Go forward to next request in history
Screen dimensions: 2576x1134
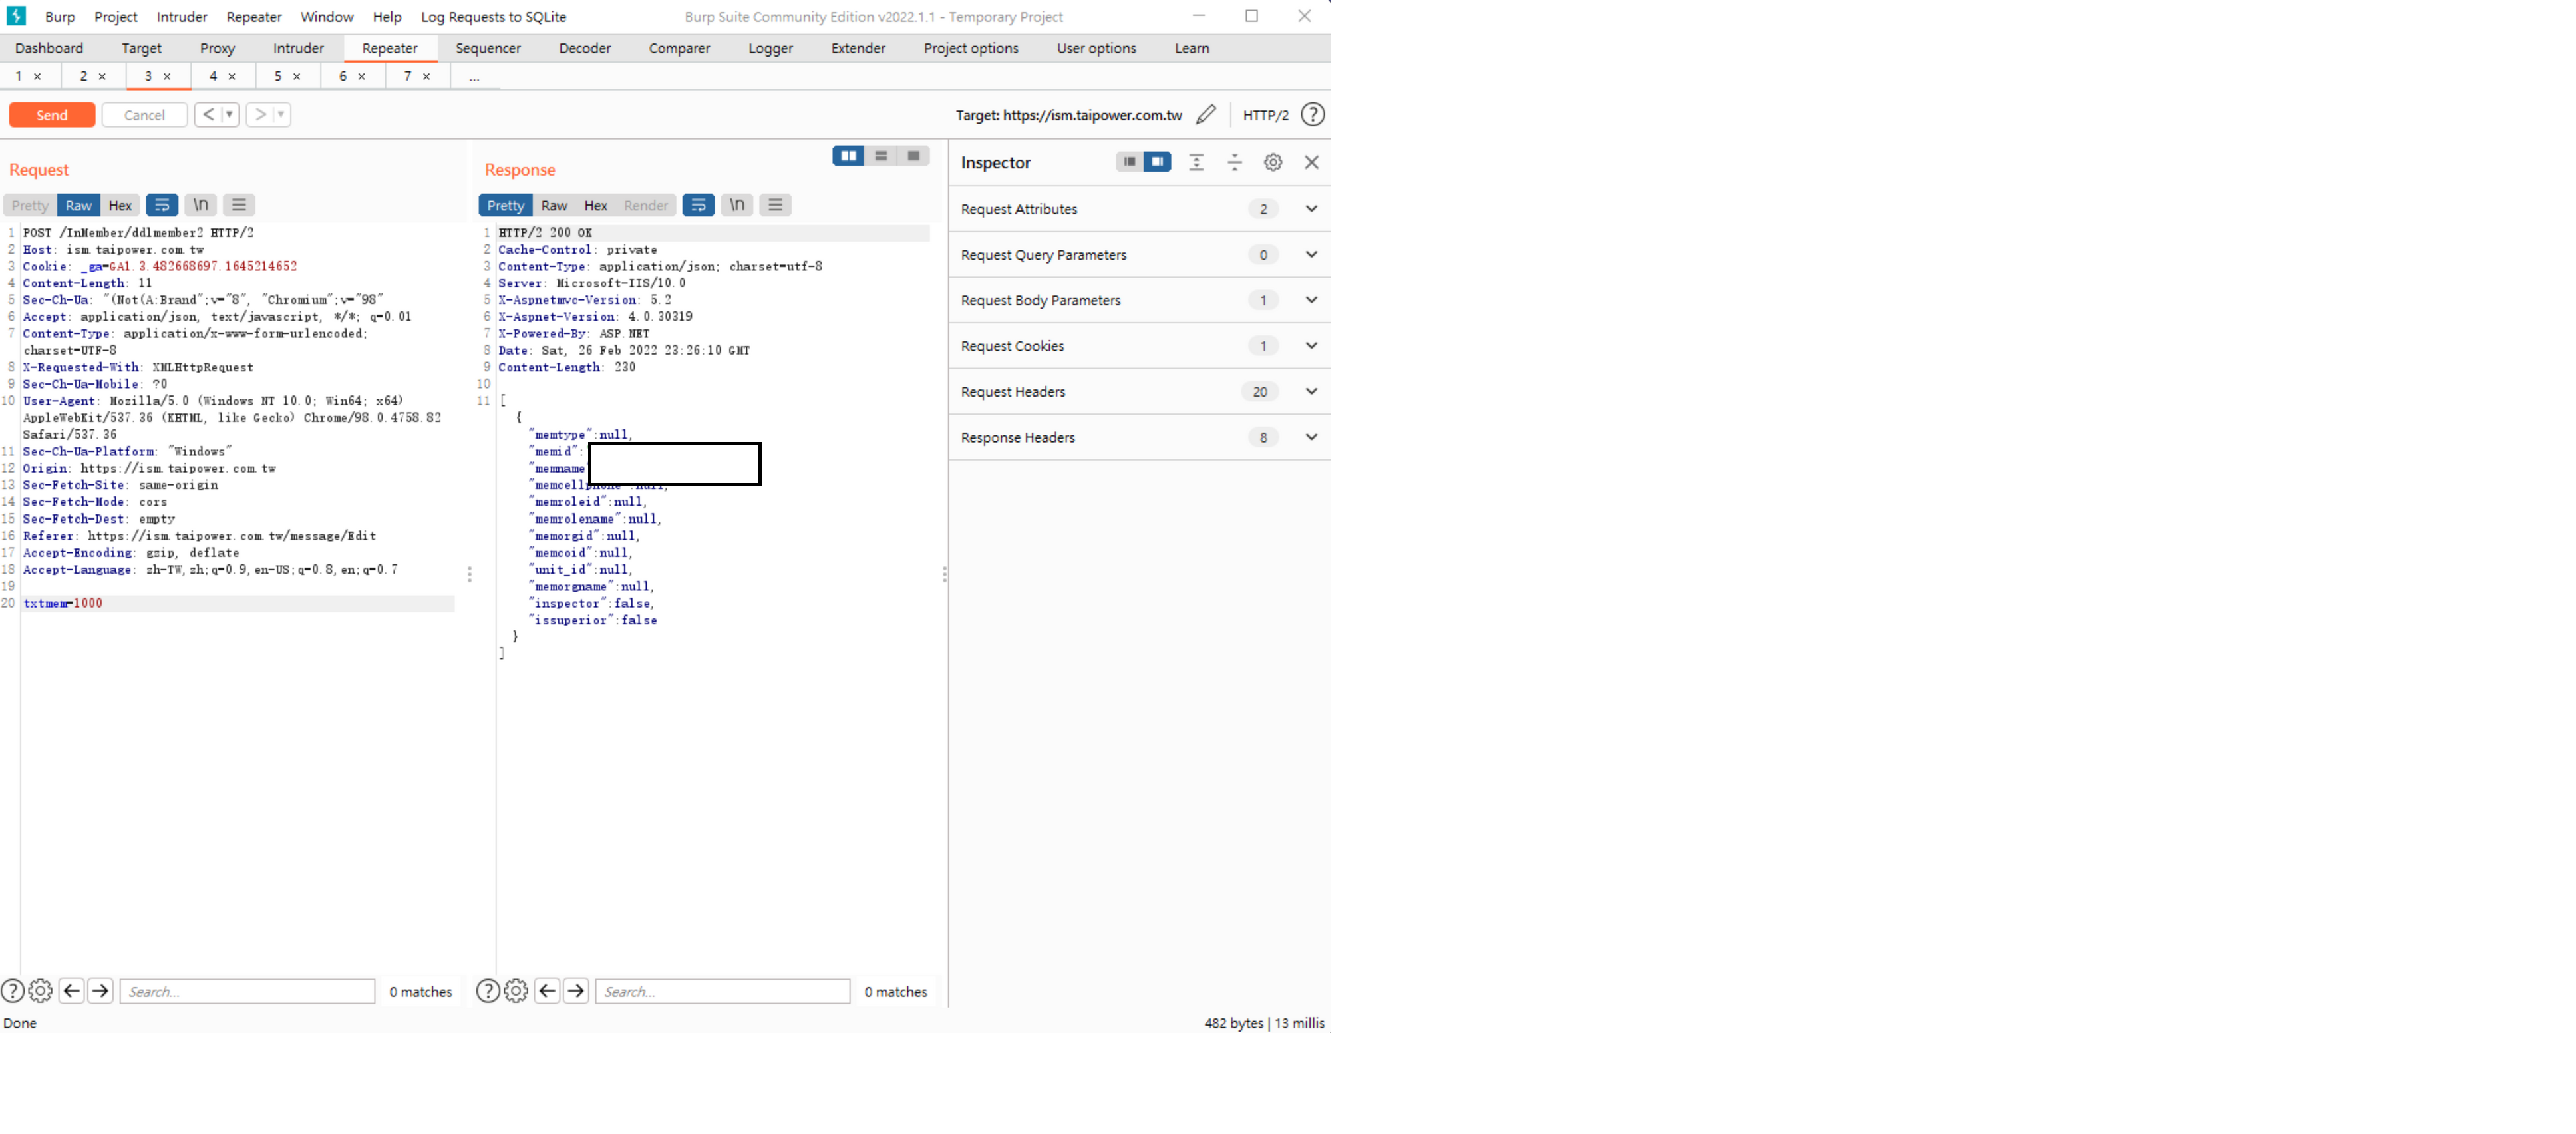click(260, 115)
